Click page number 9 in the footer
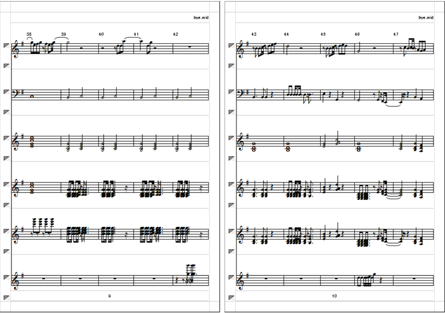This screenshot has width=445, height=313. point(110,296)
